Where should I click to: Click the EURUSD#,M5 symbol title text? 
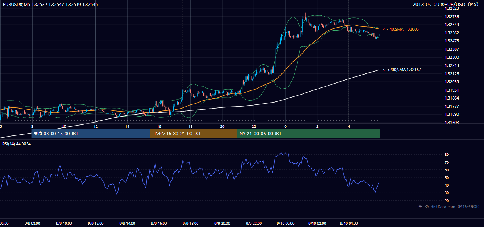(x=17, y=4)
